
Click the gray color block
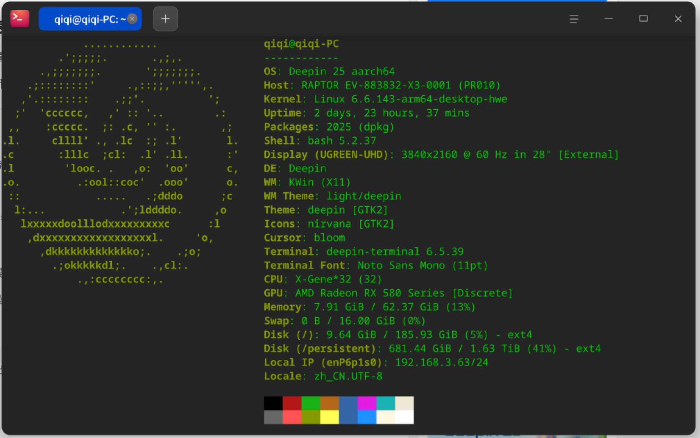tap(273, 417)
